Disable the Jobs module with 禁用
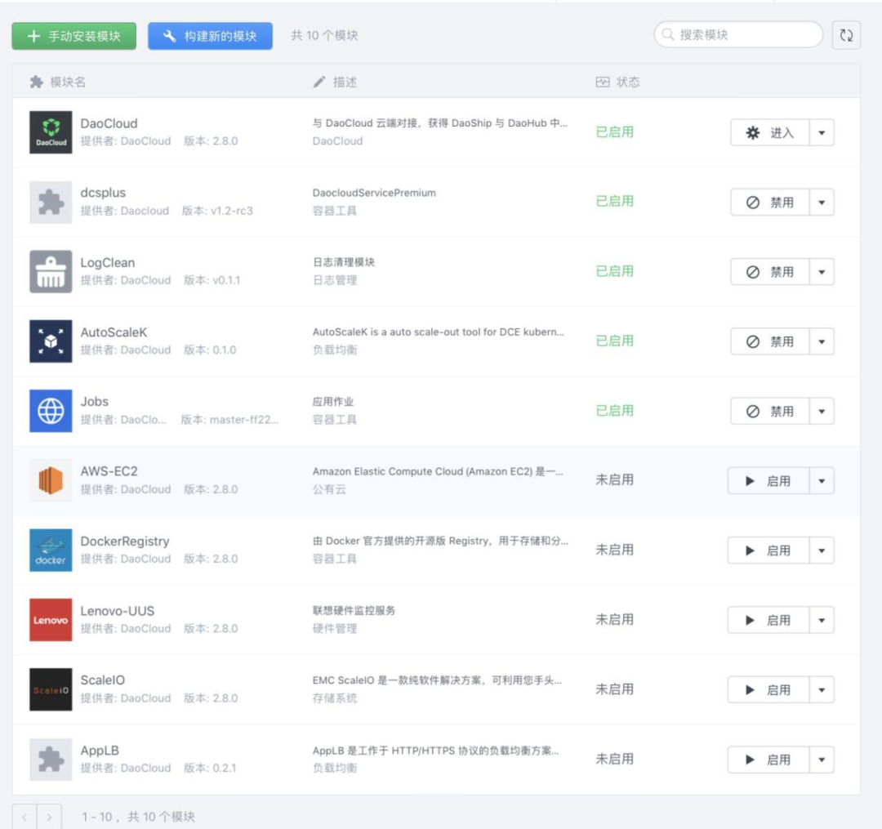Viewport: 882px width, 829px height. click(769, 412)
